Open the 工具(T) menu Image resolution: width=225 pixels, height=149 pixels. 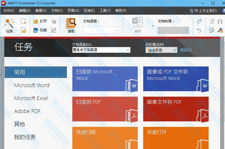pos(105,11)
